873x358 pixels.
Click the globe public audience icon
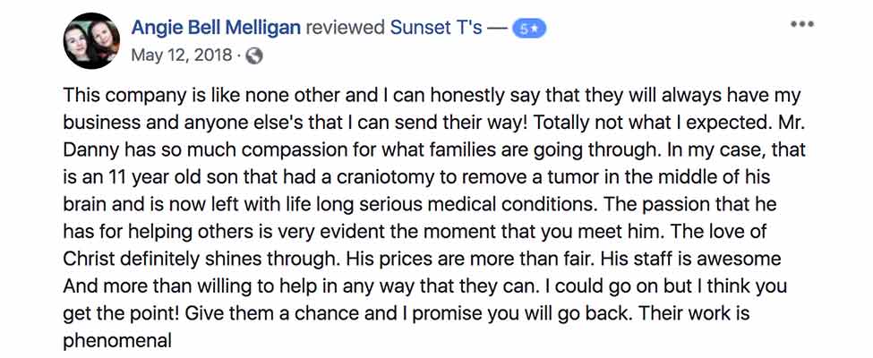pos(254,55)
